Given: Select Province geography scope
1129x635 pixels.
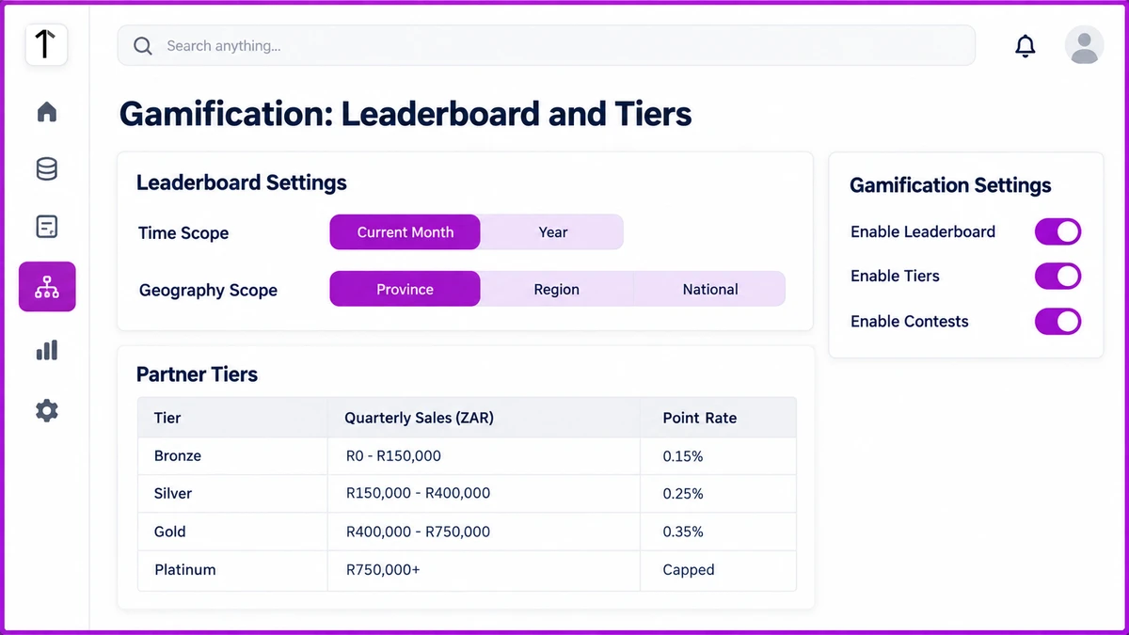Looking at the screenshot, I should pyautogui.click(x=405, y=289).
